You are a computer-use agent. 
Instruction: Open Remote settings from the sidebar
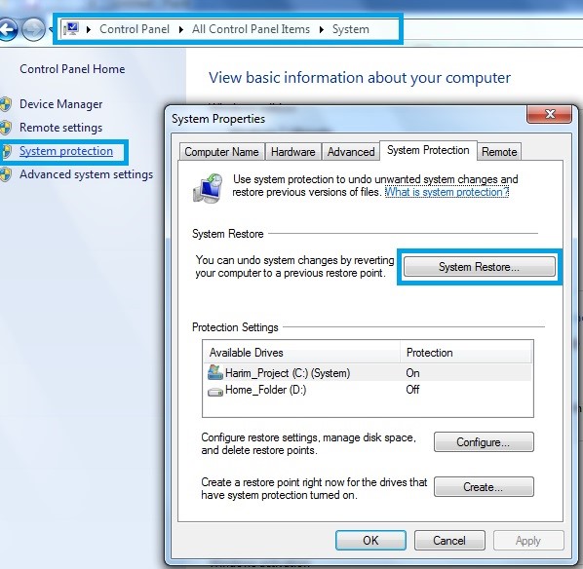click(61, 128)
